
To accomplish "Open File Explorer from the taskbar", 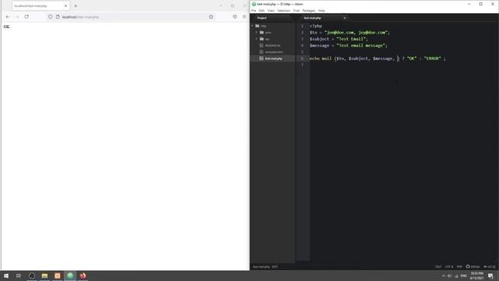I will point(44,276).
